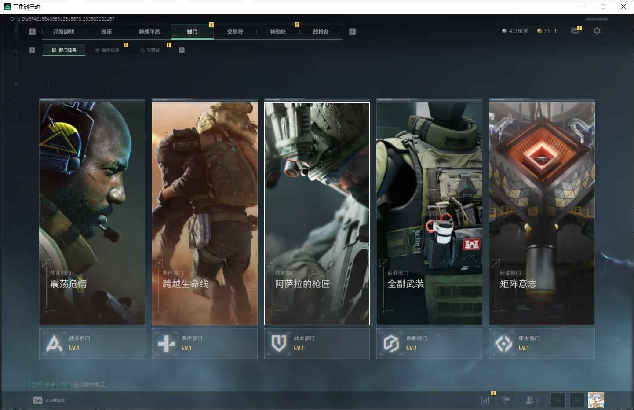The width and height of the screenshot is (634, 410).
Task: Open the bar chart stats icon
Action: tap(485, 400)
